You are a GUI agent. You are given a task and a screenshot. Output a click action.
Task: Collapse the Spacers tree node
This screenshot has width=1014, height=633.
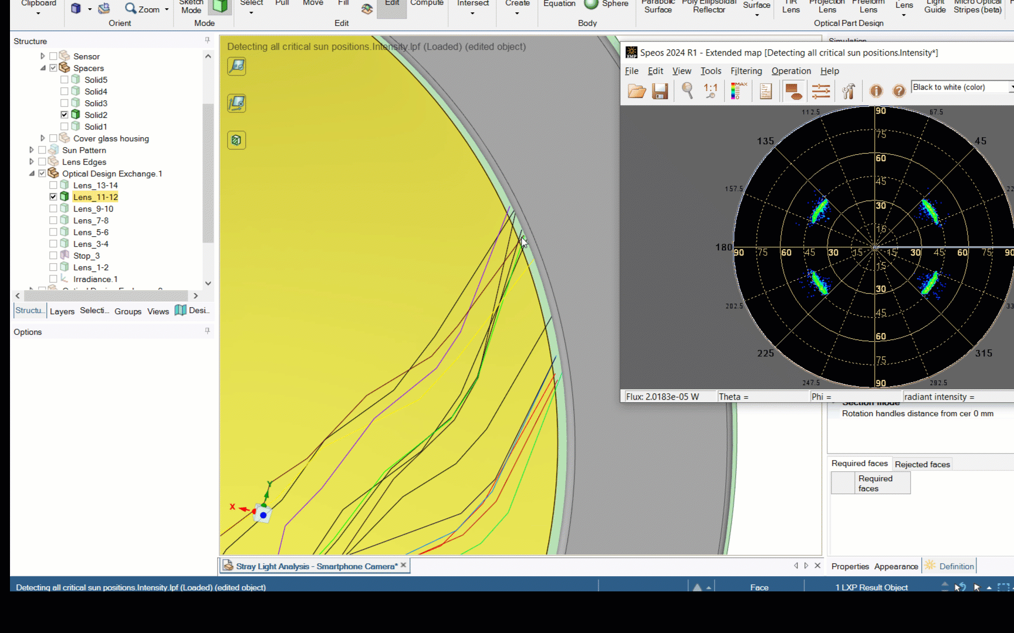pyautogui.click(x=42, y=68)
